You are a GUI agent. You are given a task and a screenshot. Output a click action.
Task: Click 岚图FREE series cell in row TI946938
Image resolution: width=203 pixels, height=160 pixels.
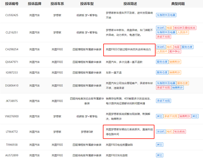pos(57,145)
